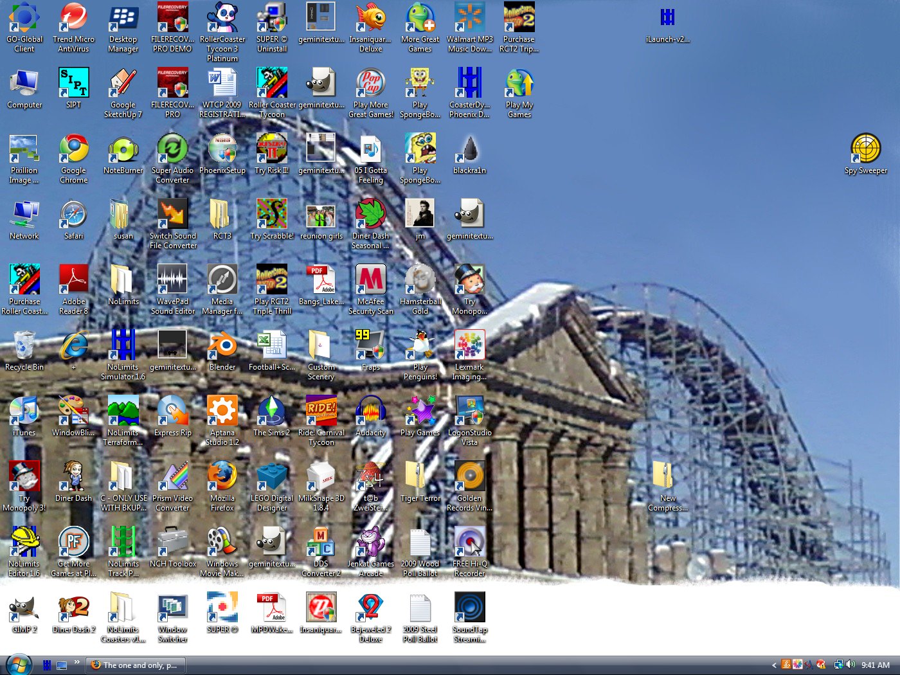This screenshot has height=675, width=900.
Task: Open Prism Video Converter
Action: 173,486
